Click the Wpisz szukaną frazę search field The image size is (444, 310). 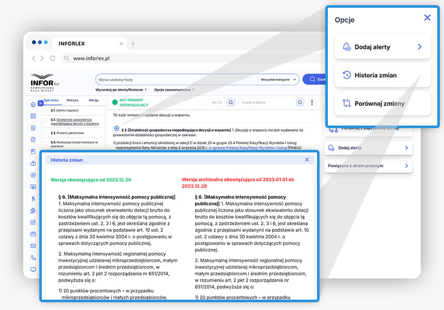[x=176, y=80]
